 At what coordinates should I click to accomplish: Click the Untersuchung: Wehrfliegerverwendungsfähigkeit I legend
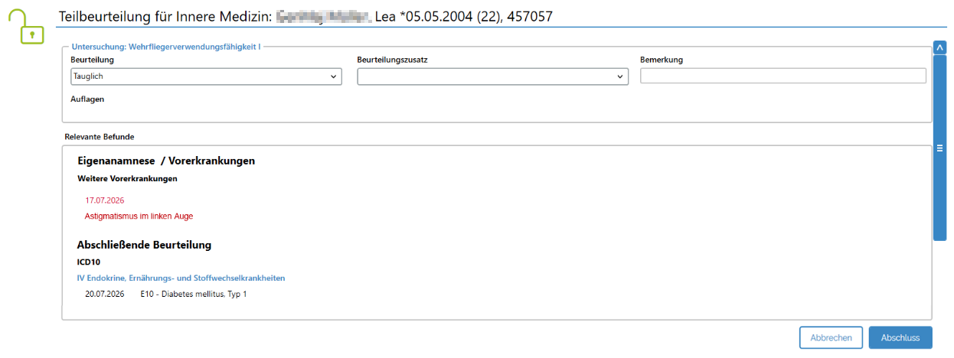(x=165, y=47)
